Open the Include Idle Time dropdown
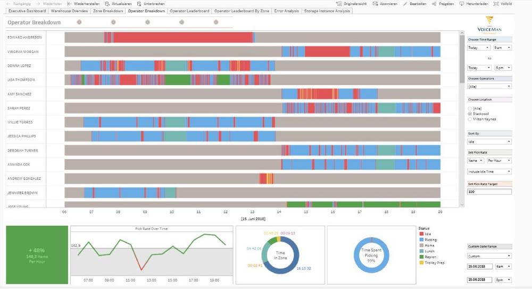The image size is (532, 289). pos(489,171)
